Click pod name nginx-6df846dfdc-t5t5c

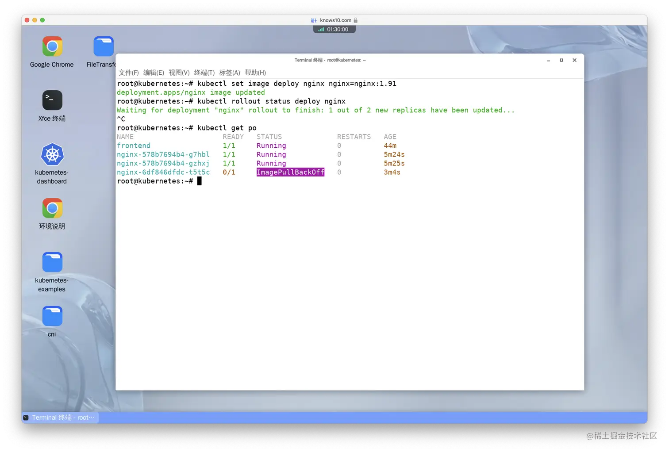163,172
